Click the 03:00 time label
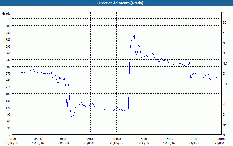This screenshot has height=146, width=233. 38,139
